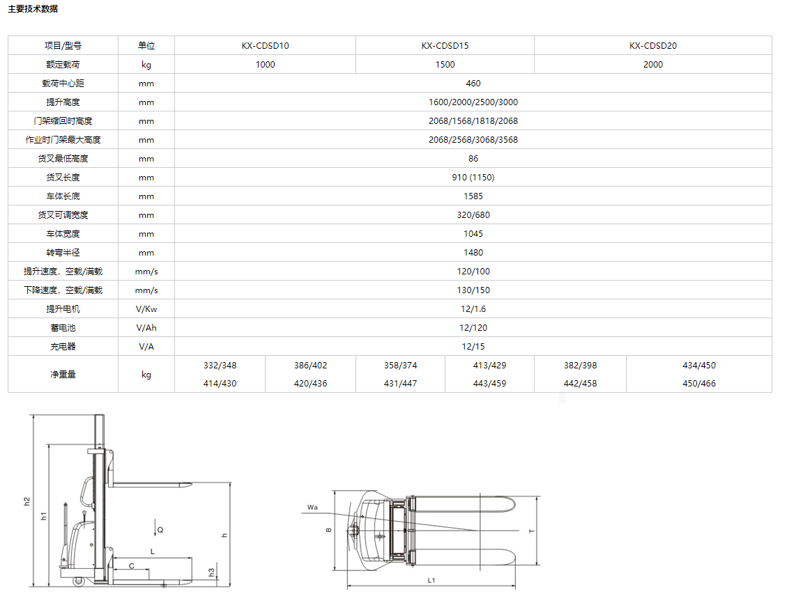Click charger value 12/15
The image size is (787, 594).
pyautogui.click(x=473, y=346)
